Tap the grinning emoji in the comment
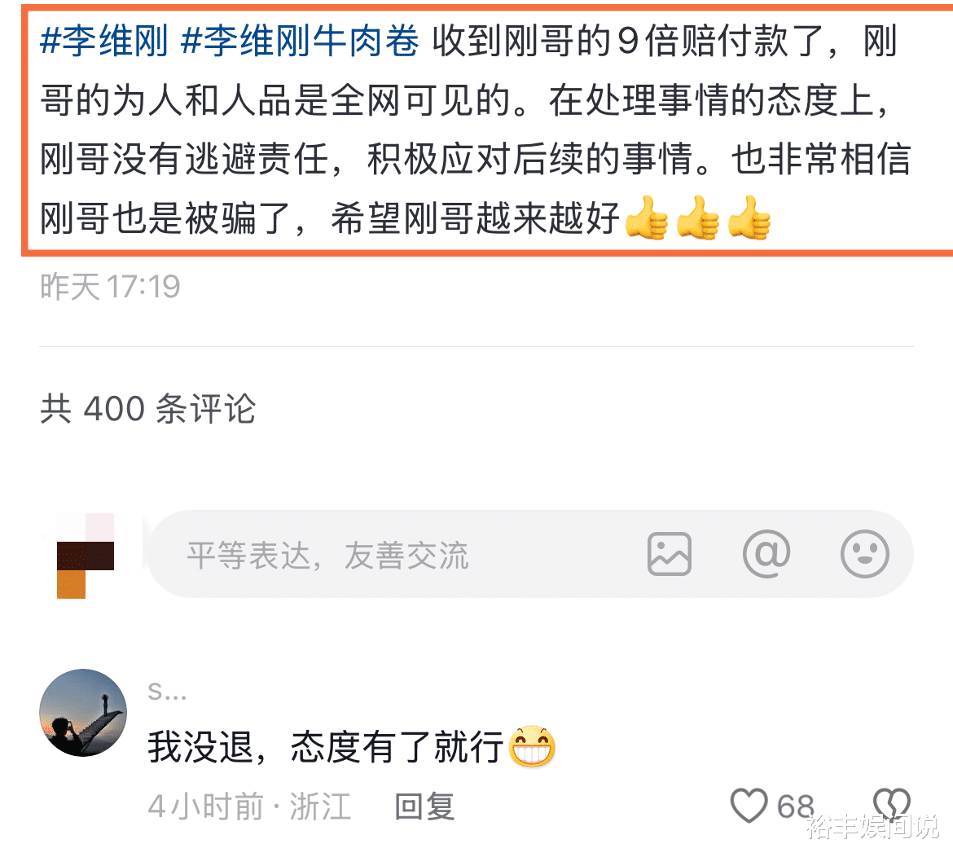Viewport: 953px width, 857px height. click(532, 745)
